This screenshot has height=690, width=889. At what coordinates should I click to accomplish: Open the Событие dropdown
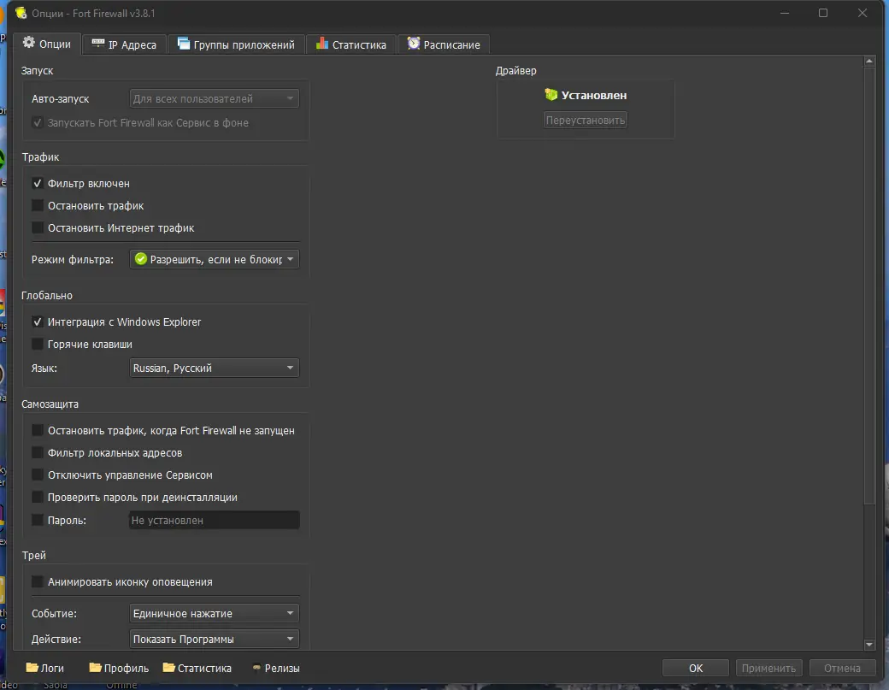tap(215, 613)
